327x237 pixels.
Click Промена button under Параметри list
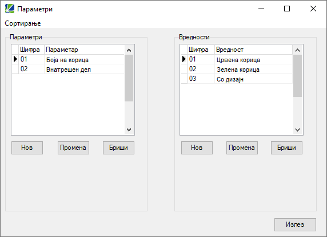coord(73,148)
